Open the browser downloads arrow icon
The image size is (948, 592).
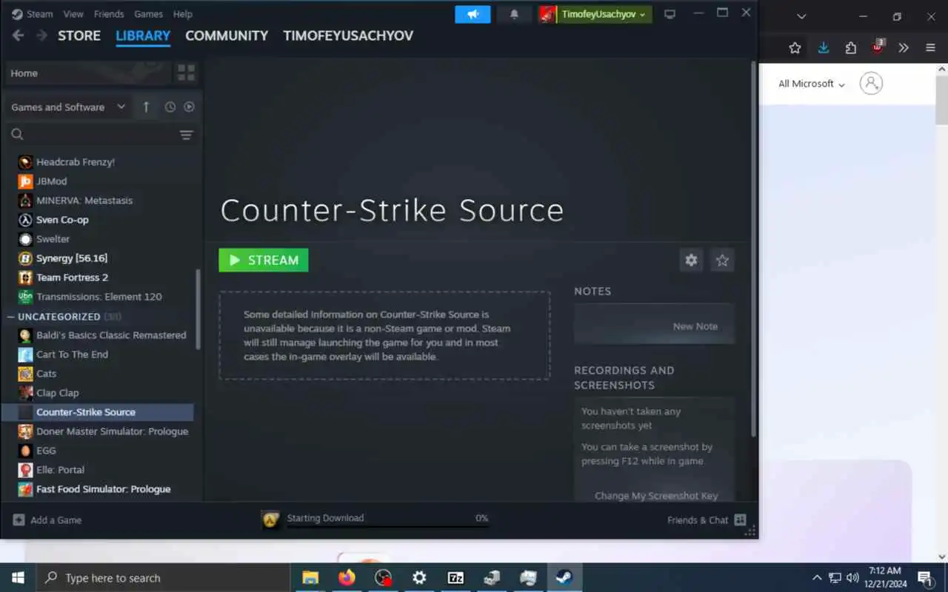[823, 48]
